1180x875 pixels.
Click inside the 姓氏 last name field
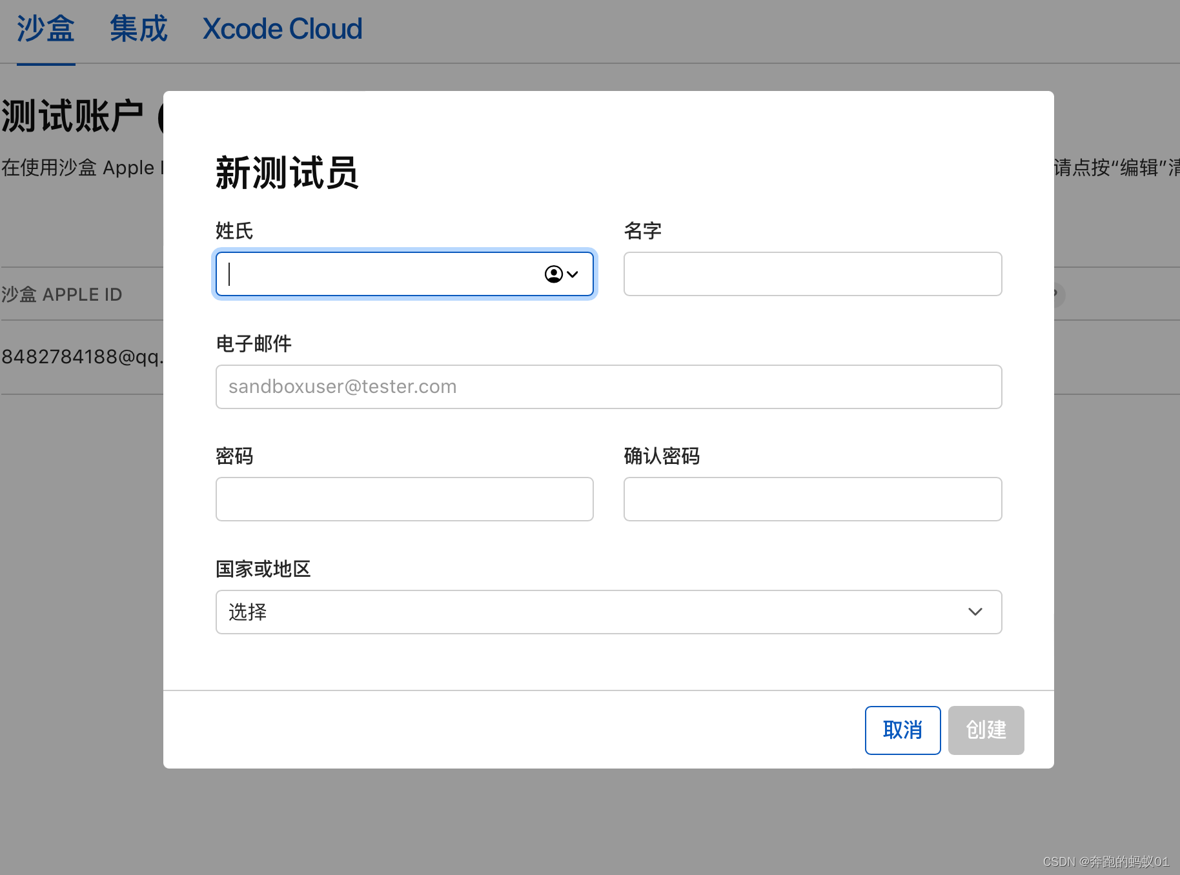387,274
